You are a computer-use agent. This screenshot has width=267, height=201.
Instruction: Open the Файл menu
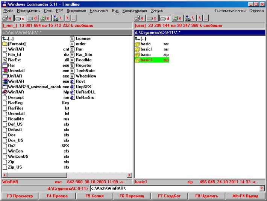click(8, 11)
